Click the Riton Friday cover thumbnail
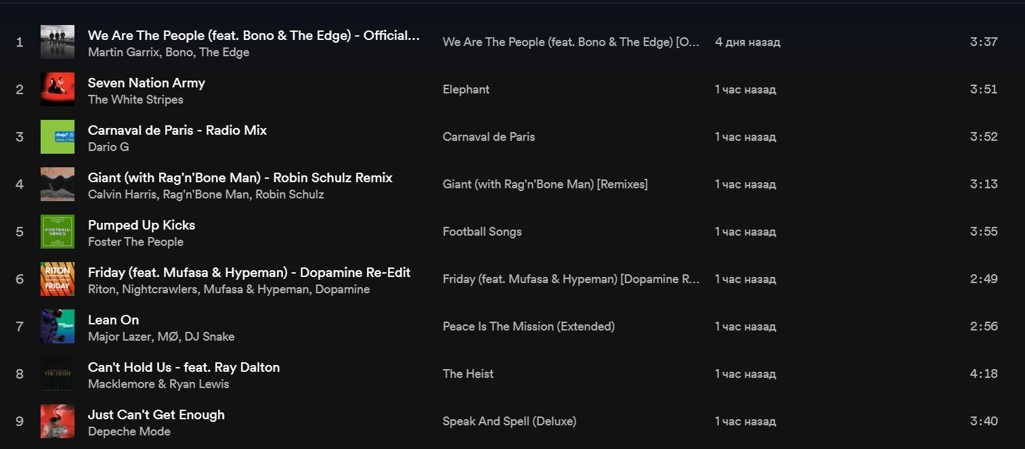 click(x=58, y=279)
